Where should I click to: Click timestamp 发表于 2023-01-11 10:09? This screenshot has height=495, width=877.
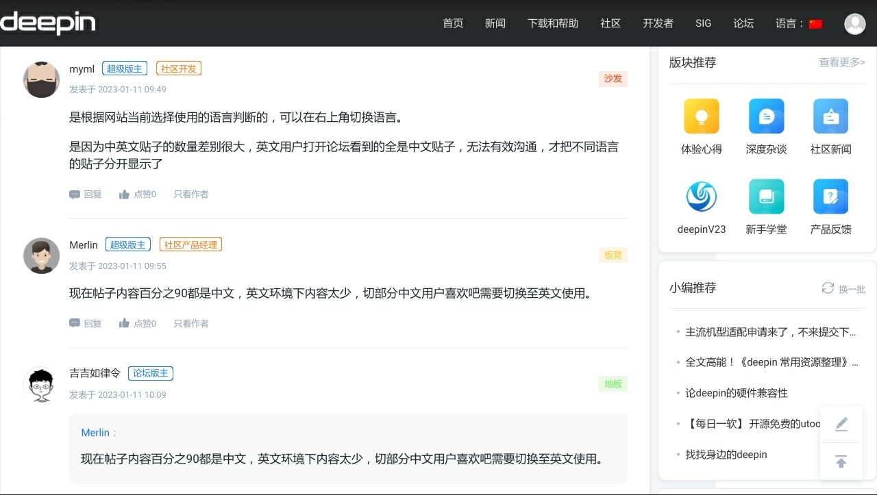tap(118, 395)
